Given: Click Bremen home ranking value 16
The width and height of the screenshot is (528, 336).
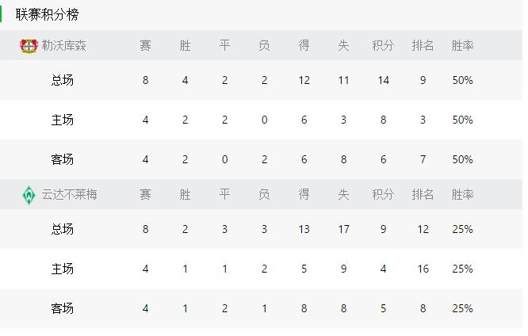Looking at the screenshot, I should click(423, 269).
